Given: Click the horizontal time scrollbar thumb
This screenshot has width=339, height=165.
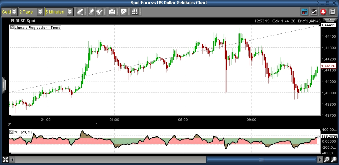Looking at the screenshot, I should coord(262,160).
